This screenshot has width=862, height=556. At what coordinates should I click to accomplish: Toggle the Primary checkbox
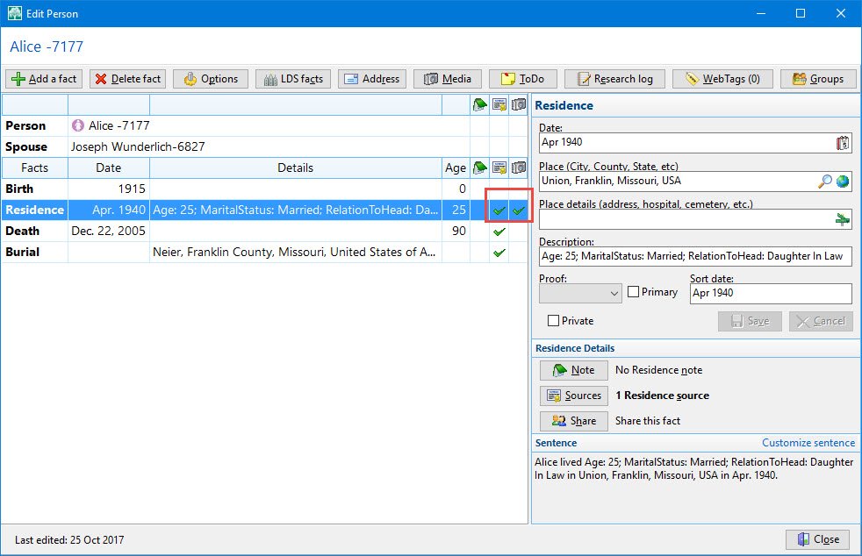point(633,292)
